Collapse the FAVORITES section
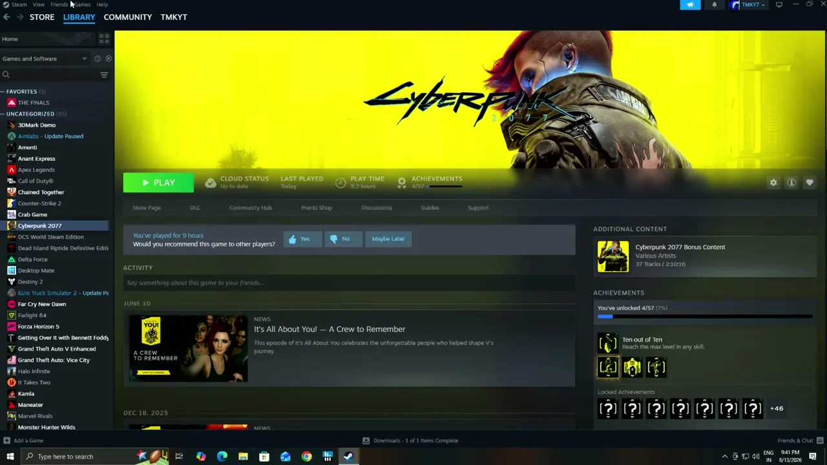 coord(3,92)
